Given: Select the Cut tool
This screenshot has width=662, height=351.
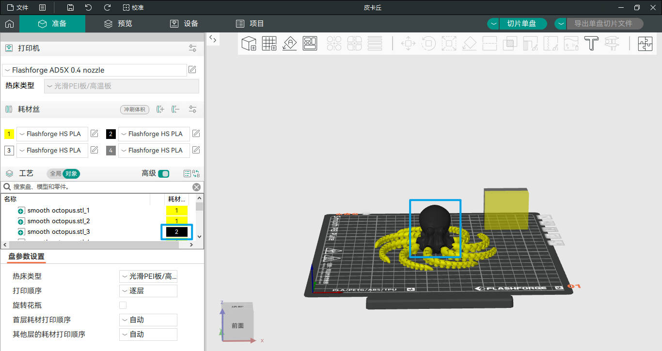Looking at the screenshot, I should 489,44.
